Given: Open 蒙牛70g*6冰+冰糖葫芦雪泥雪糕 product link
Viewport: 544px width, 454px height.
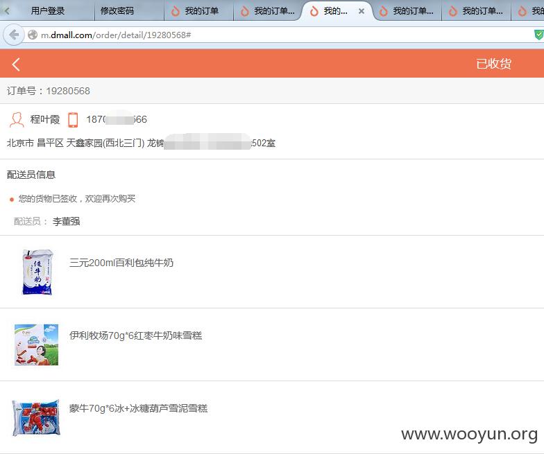Looking at the screenshot, I should point(139,408).
